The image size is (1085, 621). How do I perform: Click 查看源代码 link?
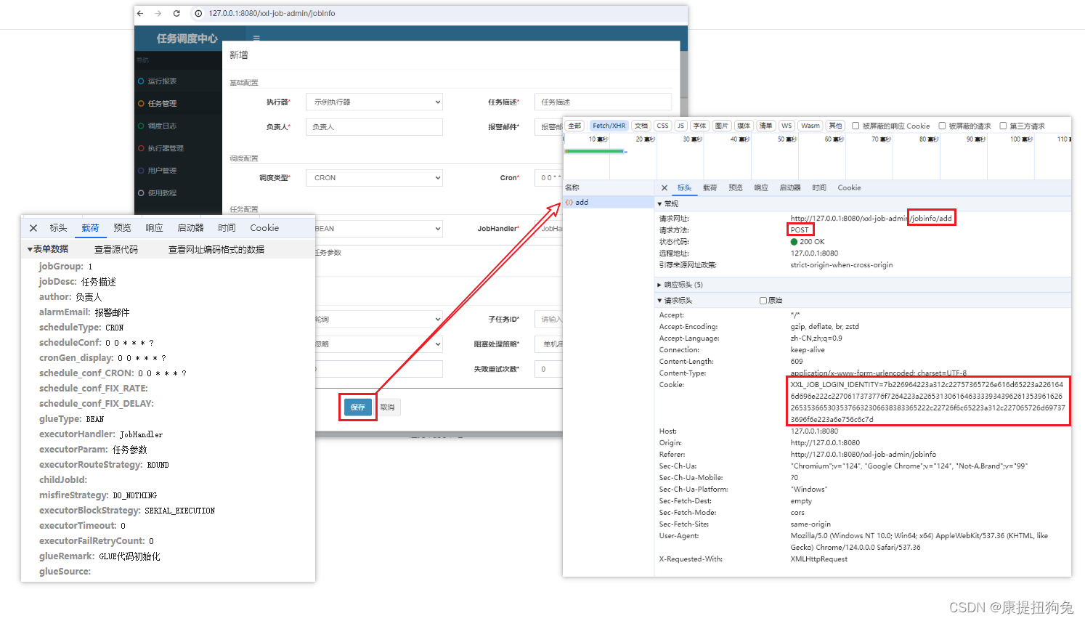(116, 249)
